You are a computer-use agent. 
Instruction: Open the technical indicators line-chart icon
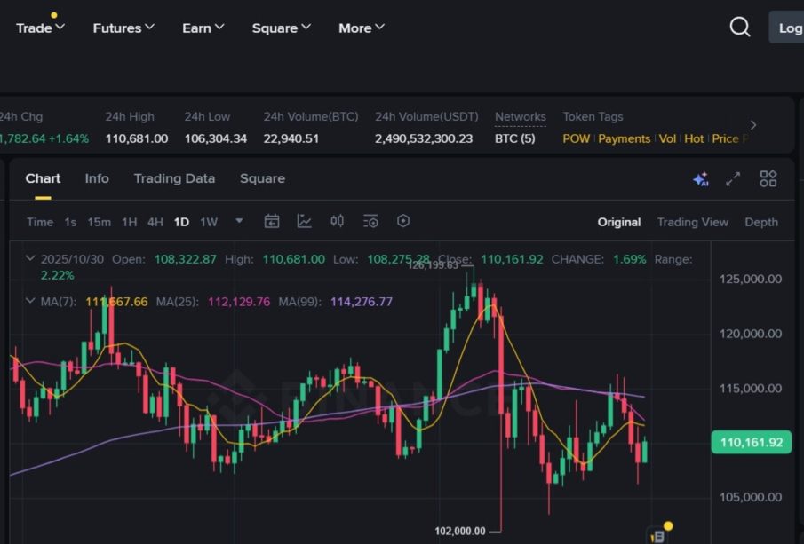tap(305, 222)
